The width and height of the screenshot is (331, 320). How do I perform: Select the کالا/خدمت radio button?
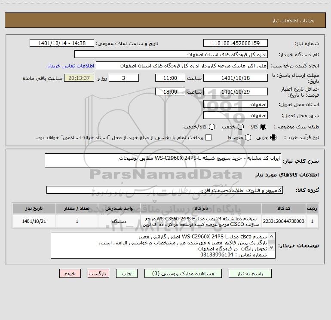[212, 127]
